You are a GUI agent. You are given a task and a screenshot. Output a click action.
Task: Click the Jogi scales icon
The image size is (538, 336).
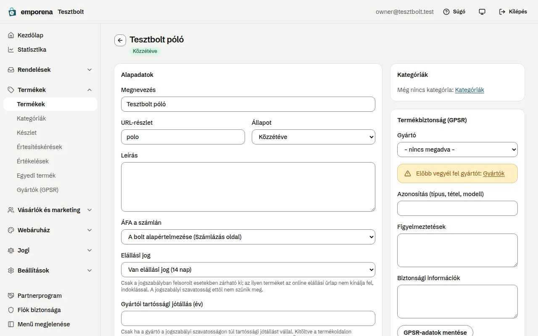11,250
